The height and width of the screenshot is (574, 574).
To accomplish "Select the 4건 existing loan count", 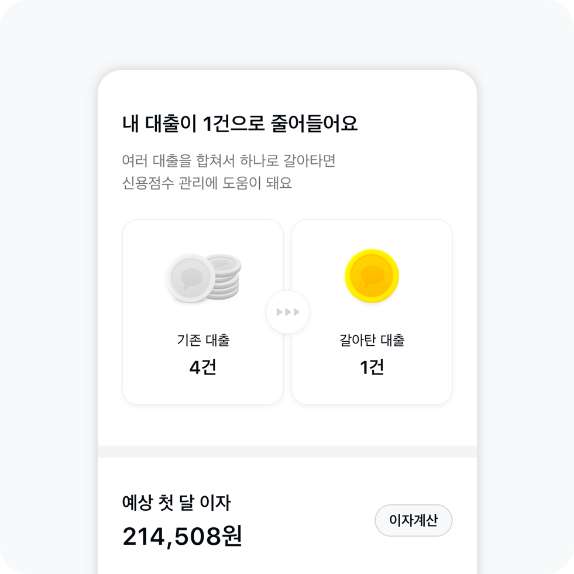I will pyautogui.click(x=203, y=367).
